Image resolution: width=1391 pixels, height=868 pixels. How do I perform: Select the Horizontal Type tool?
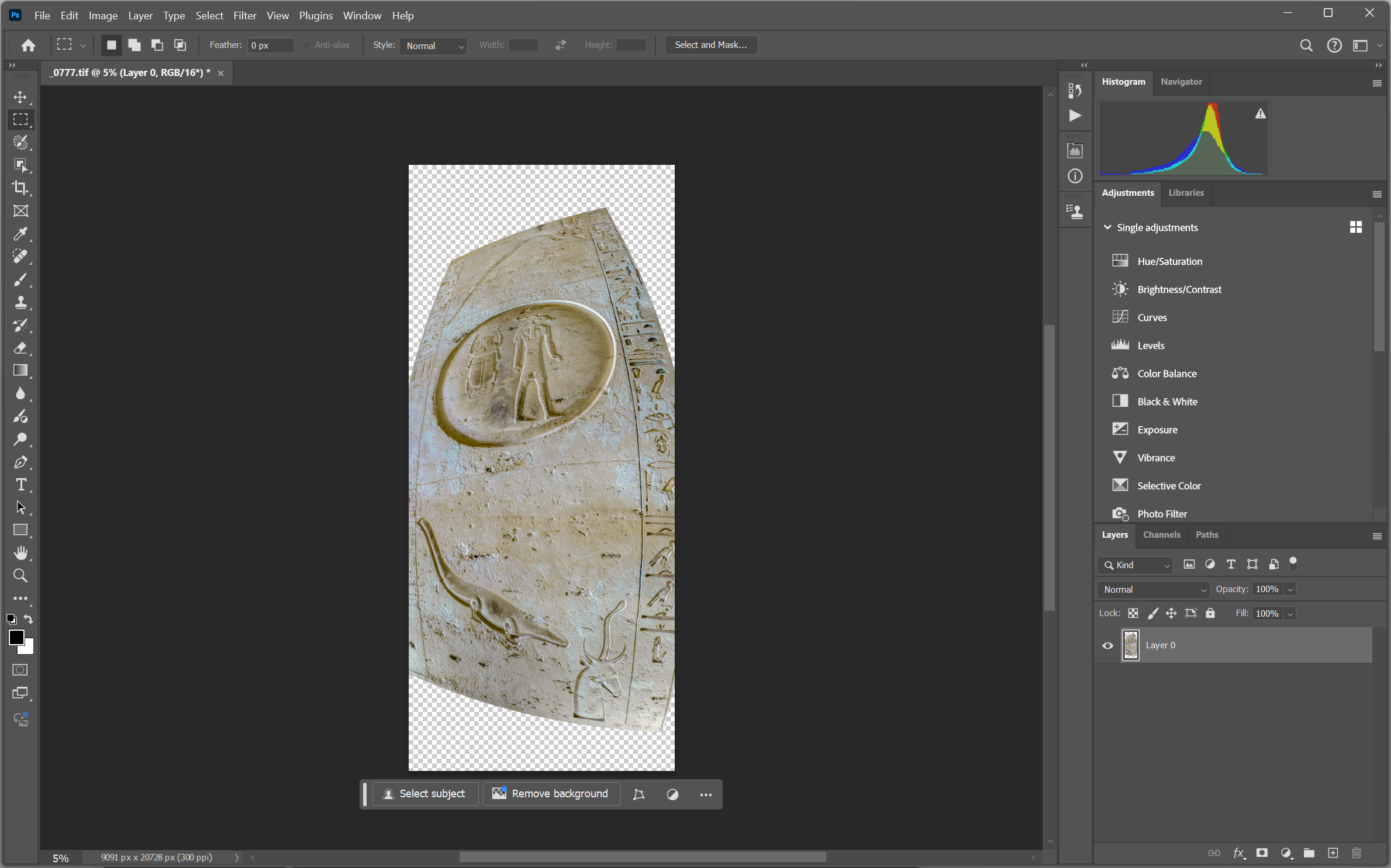pos(20,485)
